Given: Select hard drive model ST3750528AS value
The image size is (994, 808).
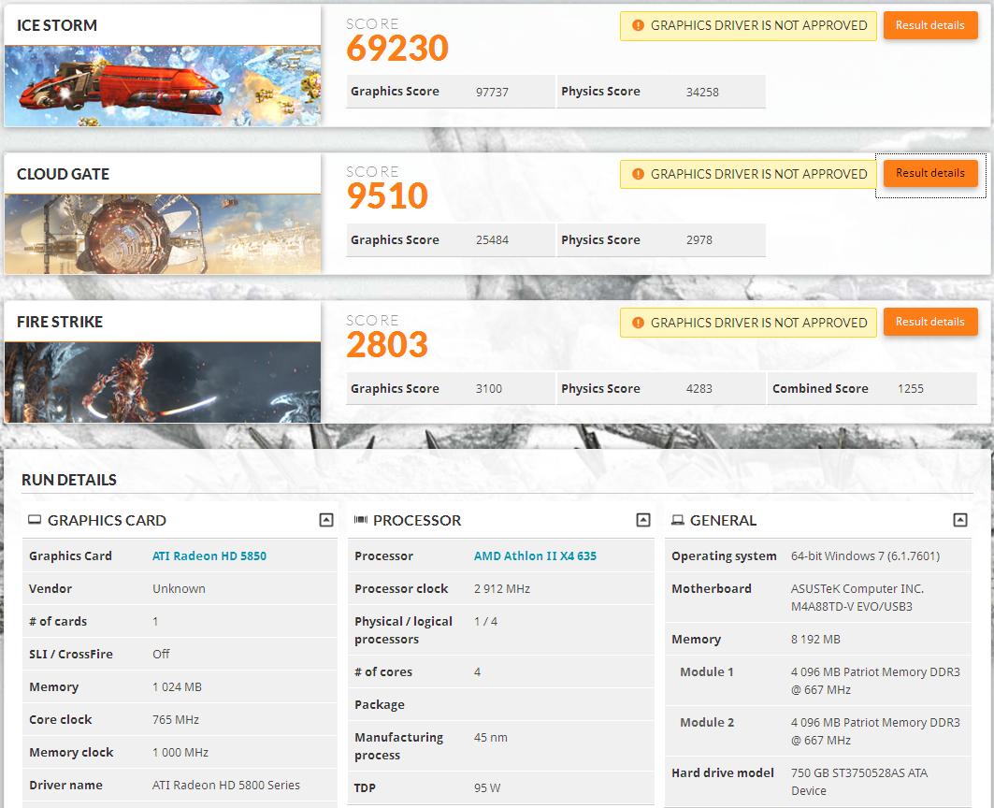Looking at the screenshot, I should coord(859,782).
